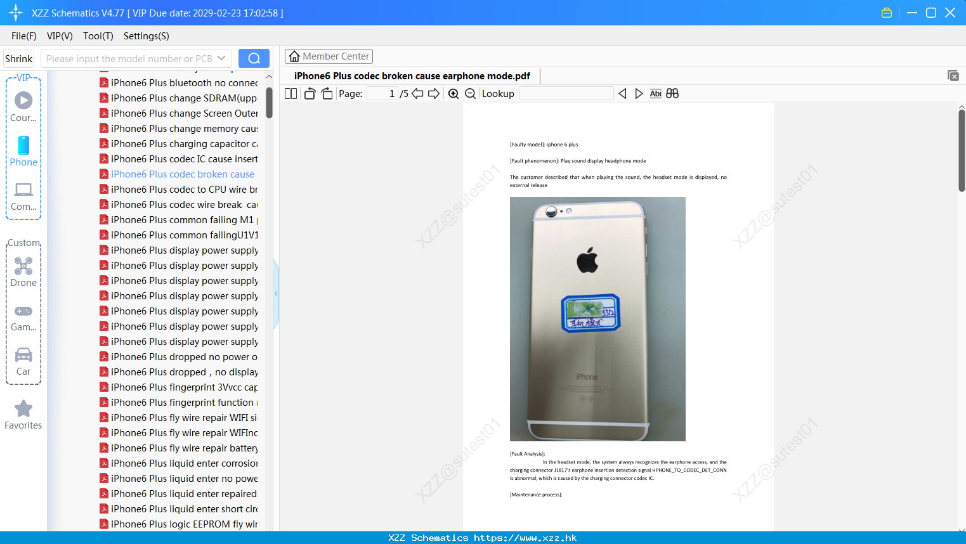Go to next page arrow

click(434, 94)
